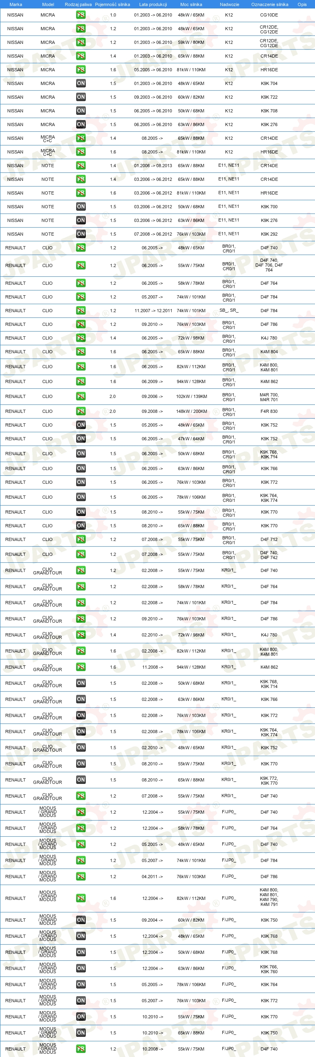Viewport: 315px width, 1057px height.
Task: Select the SB_, SR_ body cell
Action: point(229,310)
